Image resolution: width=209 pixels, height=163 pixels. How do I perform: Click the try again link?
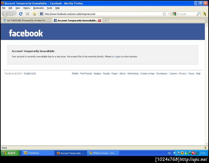coord(116,57)
